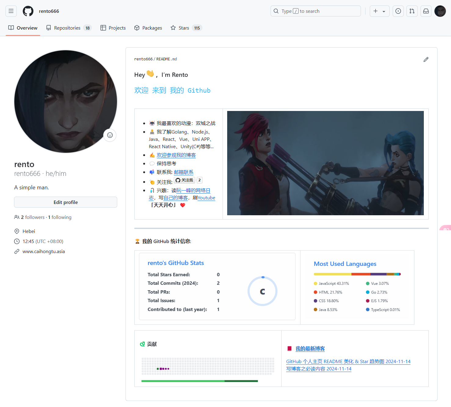
Task: Open the hamburger navigation menu
Action: pos(11,11)
